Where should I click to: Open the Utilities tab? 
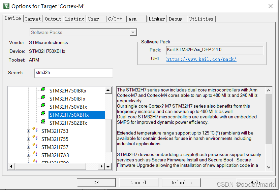[x=201, y=19]
